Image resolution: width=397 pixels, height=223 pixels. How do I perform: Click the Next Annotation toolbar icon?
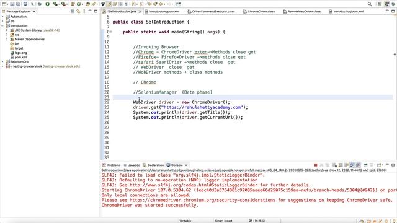tap(133, 4)
